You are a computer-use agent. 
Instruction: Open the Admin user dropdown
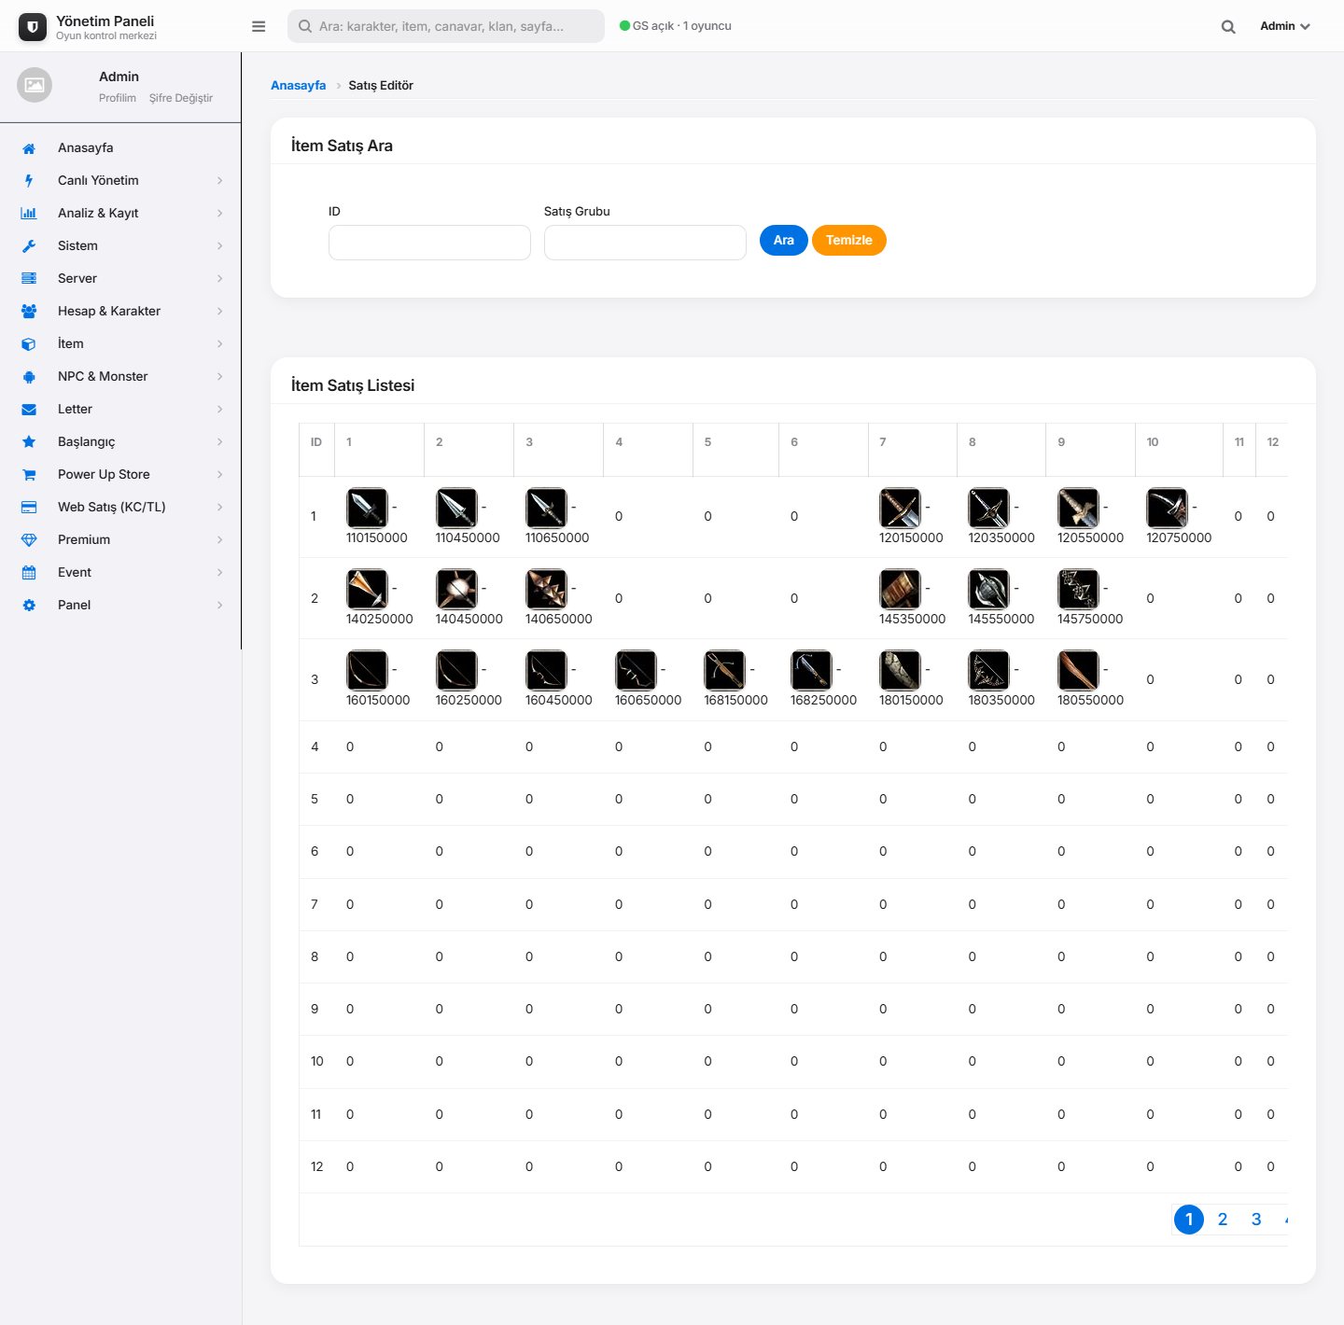(x=1284, y=26)
